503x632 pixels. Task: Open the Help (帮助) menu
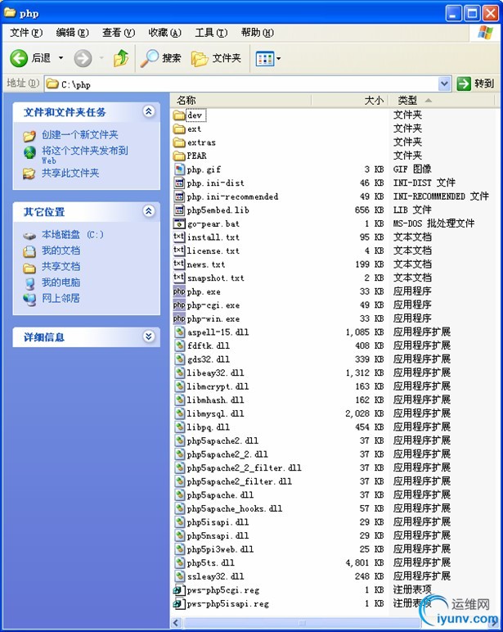258,33
